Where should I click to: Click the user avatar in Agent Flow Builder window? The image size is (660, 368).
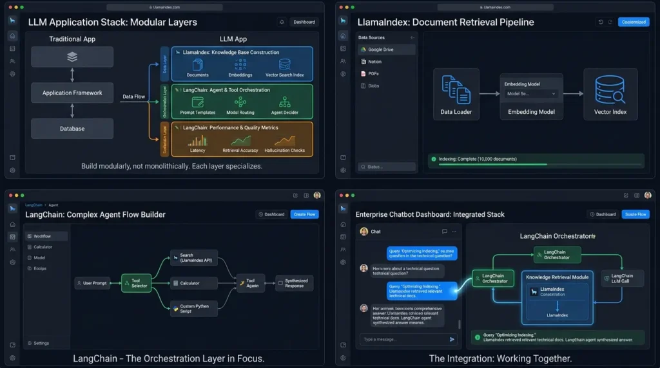coord(317,195)
